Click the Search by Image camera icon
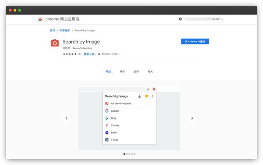Screen dimensions: 263x165 55,43
